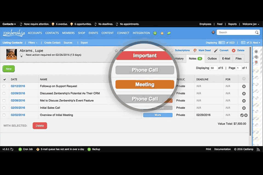Image resolution: width=263 pixels, height=175 pixels.
Task: Click the orange Meeting label
Action: 145,84
